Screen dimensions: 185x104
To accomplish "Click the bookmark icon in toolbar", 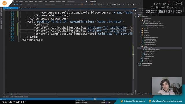I will pyautogui.click(x=134, y=5).
